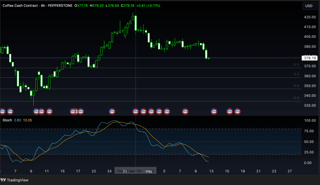
Task: Click the 0.5 label beside the 340.00 price
Action: coord(296,98)
